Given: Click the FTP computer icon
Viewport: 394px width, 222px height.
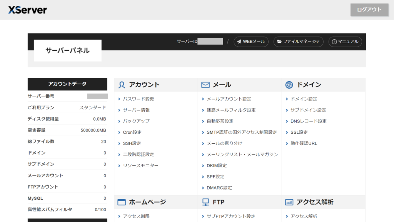Looking at the screenshot, I should point(205,202).
